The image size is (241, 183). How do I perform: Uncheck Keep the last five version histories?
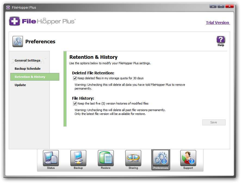tap(75, 103)
